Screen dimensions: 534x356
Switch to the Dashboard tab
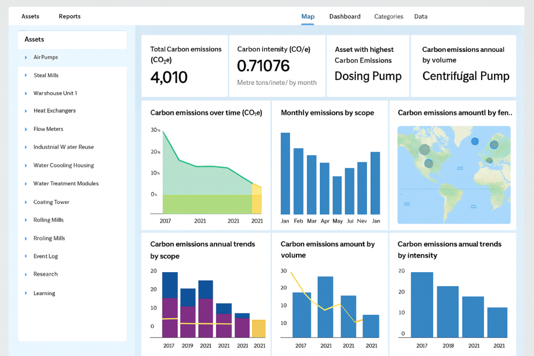[x=344, y=17]
